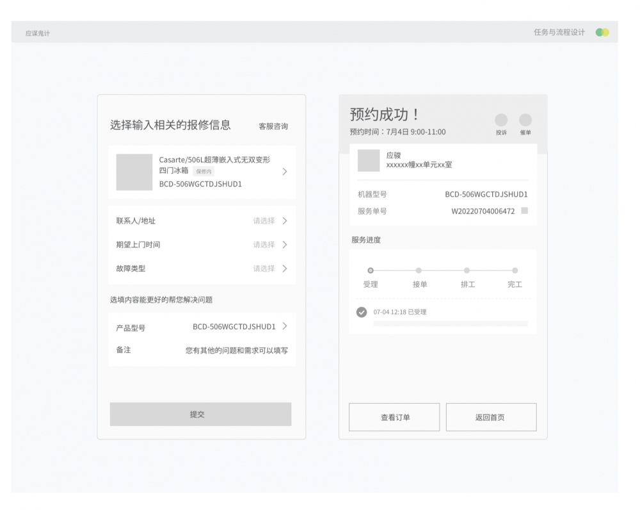Expand the 联系人/地址 selection row
The width and height of the screenshot is (640, 510).
(202, 221)
